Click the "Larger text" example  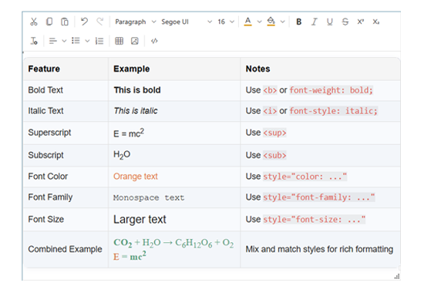(x=140, y=220)
